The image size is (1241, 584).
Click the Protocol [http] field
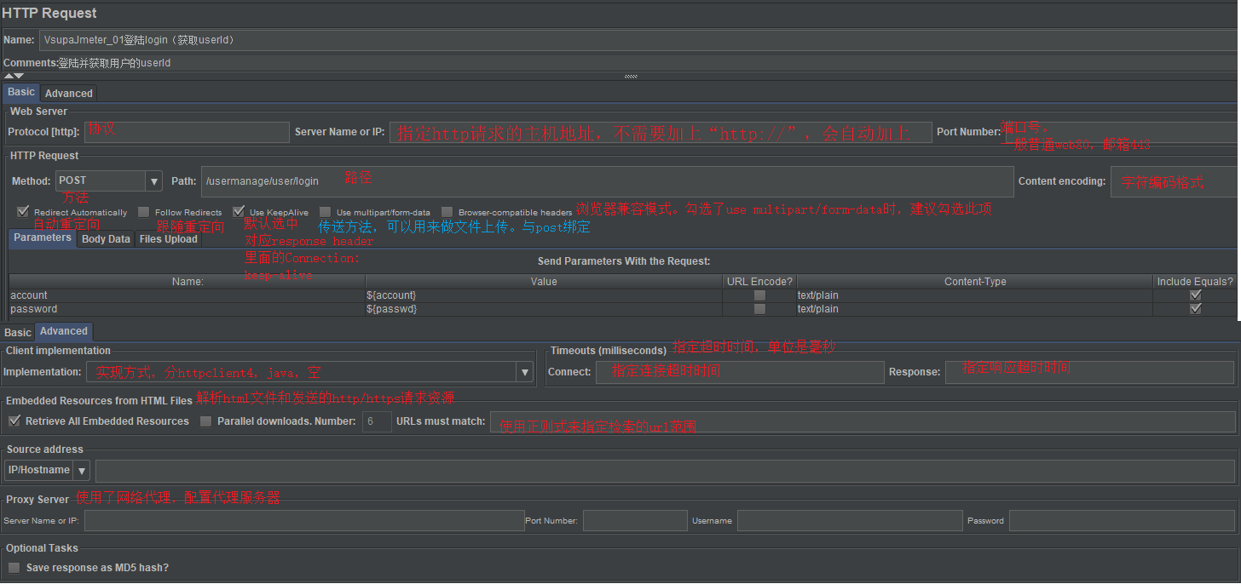coord(187,132)
